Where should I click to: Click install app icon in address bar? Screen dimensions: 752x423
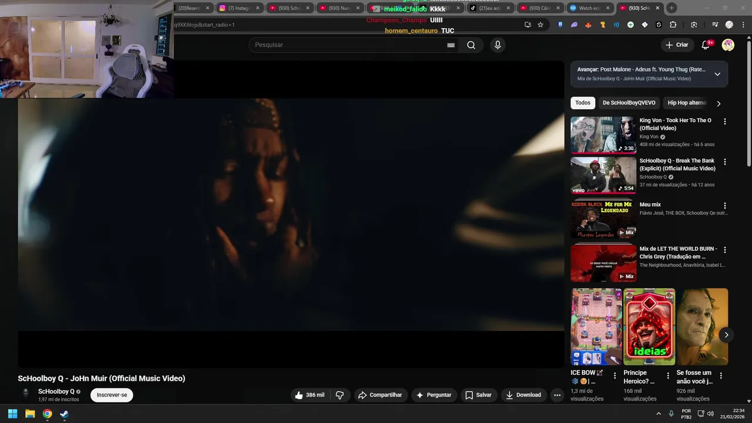[528, 25]
